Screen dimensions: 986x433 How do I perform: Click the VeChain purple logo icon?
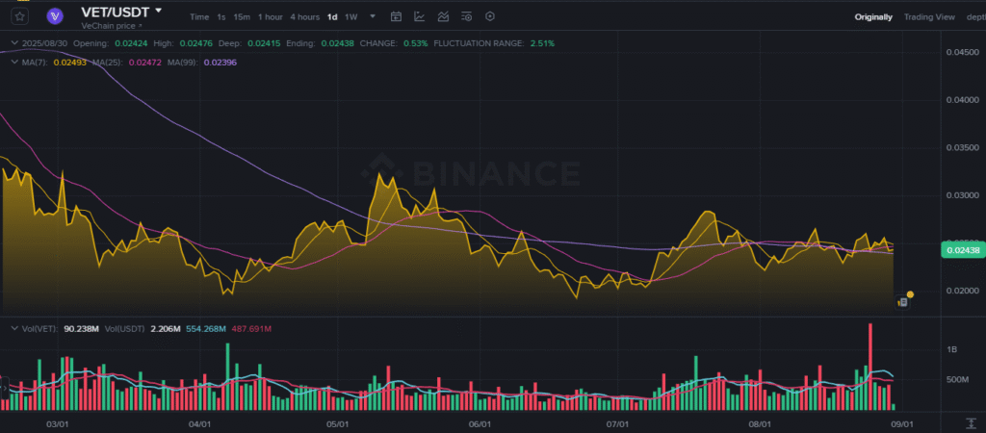click(x=56, y=16)
